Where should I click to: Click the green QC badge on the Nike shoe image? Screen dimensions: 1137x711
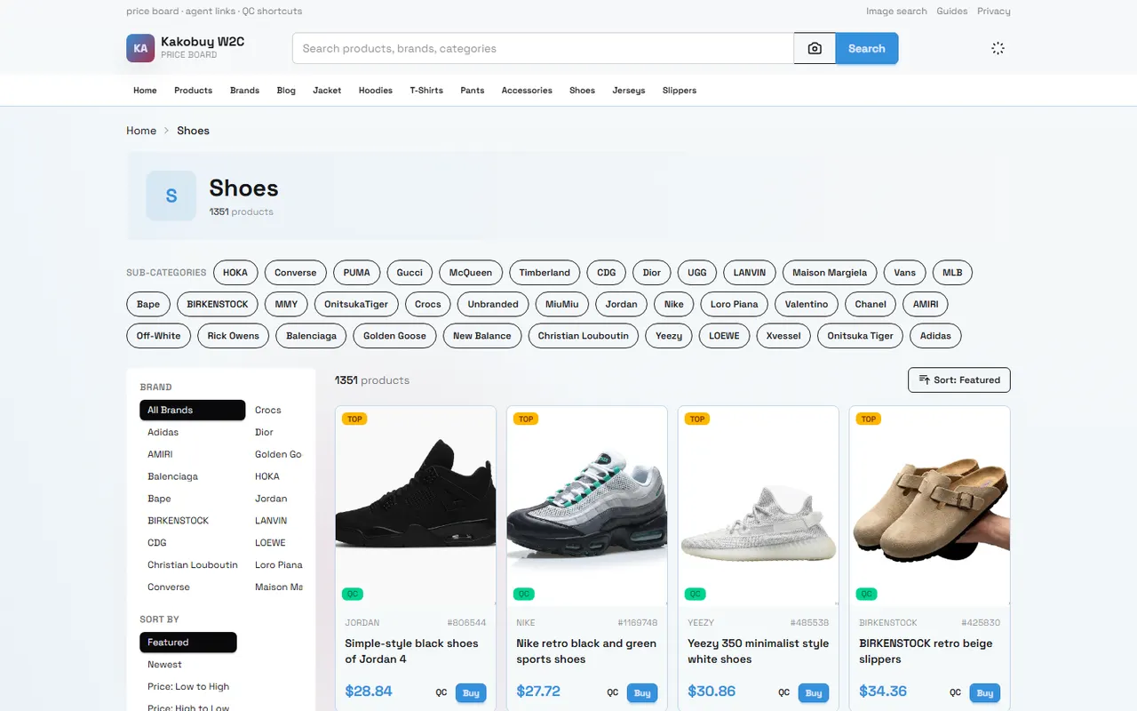pyautogui.click(x=524, y=594)
